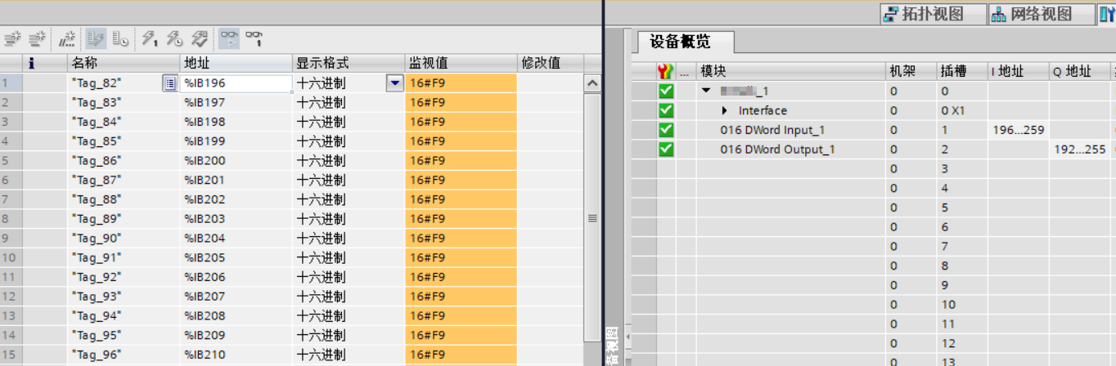Click the 名称 column header
This screenshot has width=1116, height=366.
(x=123, y=63)
